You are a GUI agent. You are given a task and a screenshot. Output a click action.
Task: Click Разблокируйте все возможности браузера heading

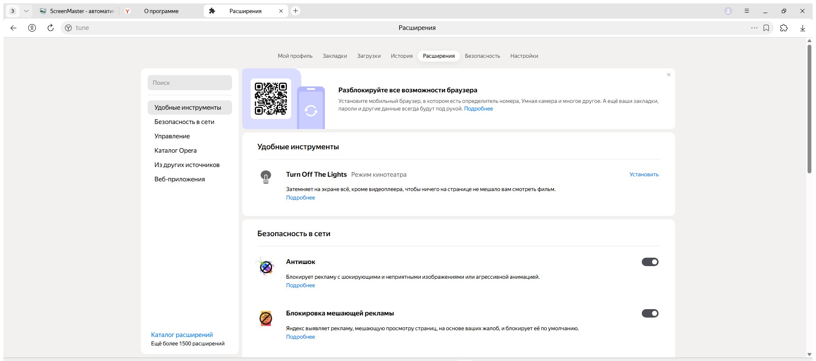[x=408, y=90]
